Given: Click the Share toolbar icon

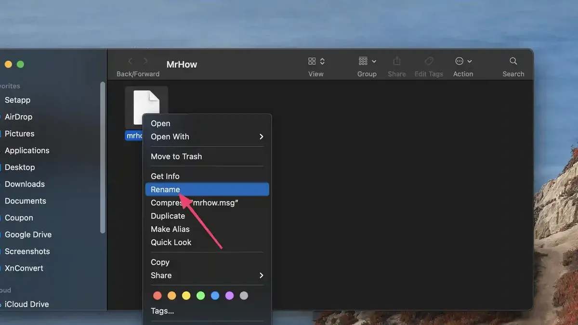Looking at the screenshot, I should [397, 61].
